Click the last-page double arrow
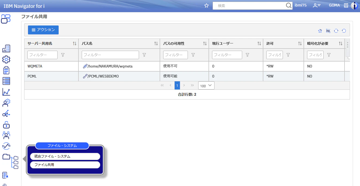This screenshot has height=186, width=360. 192,85
